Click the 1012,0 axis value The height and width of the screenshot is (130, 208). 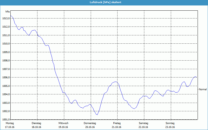tap(6, 27)
